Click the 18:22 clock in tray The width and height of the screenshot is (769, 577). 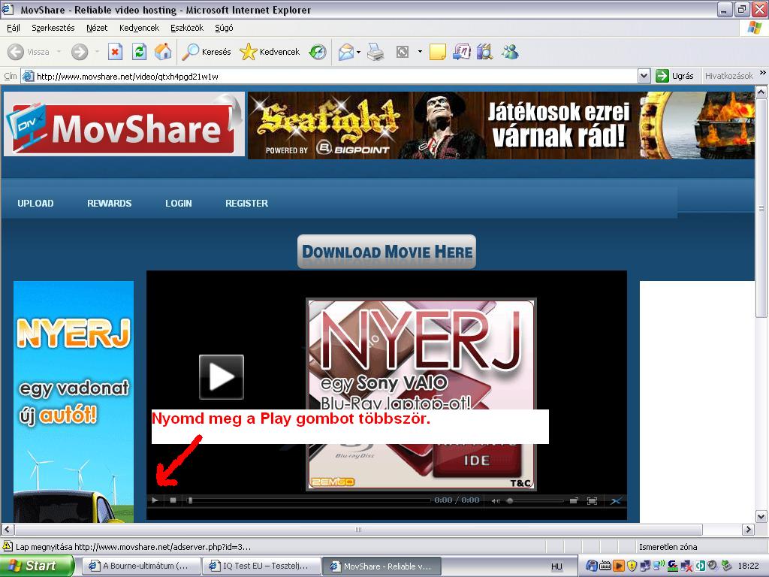point(749,566)
